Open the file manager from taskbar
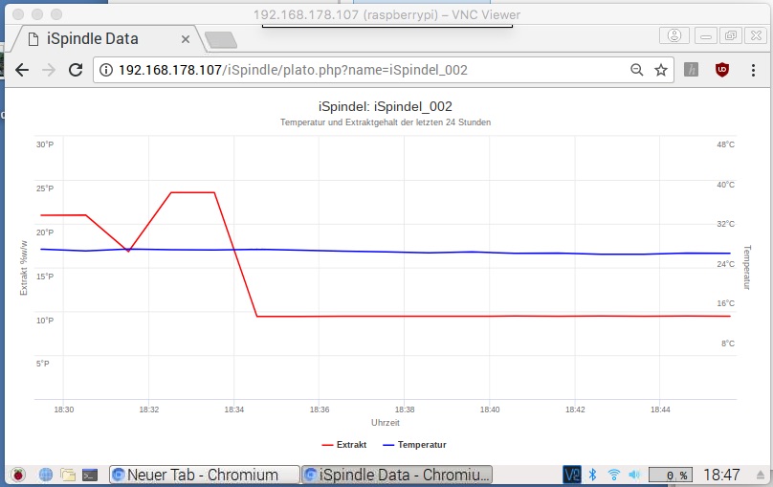This screenshot has width=773, height=487. click(x=68, y=475)
